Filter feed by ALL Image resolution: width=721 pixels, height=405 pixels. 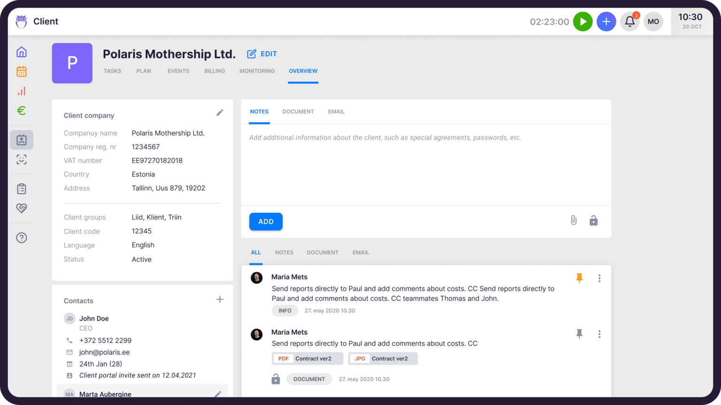coord(256,253)
